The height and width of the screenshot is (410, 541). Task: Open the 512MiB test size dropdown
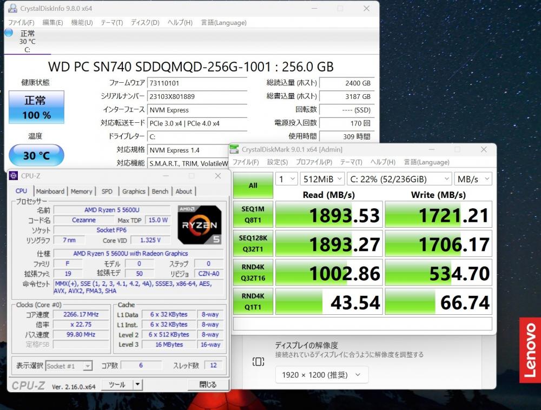point(322,179)
